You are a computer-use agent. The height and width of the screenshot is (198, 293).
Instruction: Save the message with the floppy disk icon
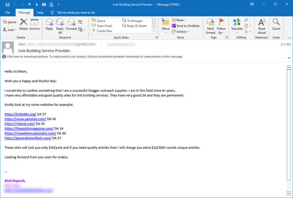pyautogui.click(x=8, y=4)
